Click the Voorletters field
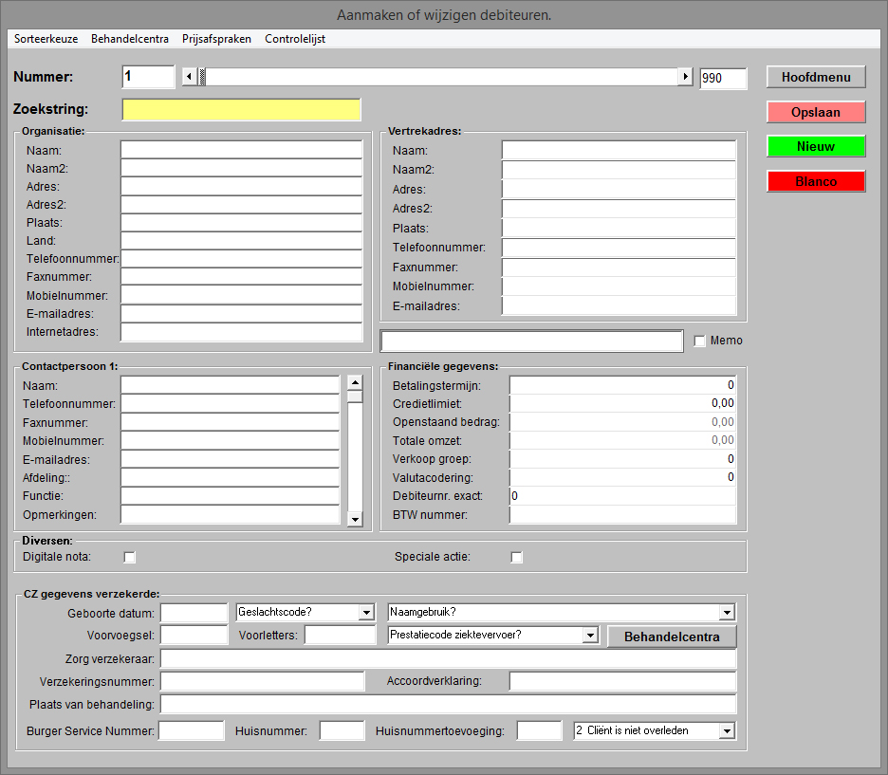The width and height of the screenshot is (888, 775). click(340, 636)
